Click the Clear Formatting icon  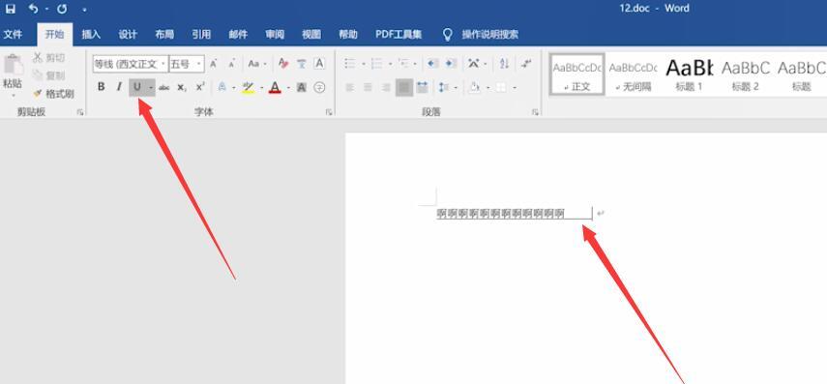click(283, 64)
